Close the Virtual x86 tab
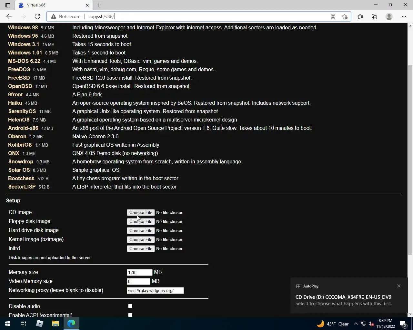This screenshot has height=330, width=413. pos(87,5)
